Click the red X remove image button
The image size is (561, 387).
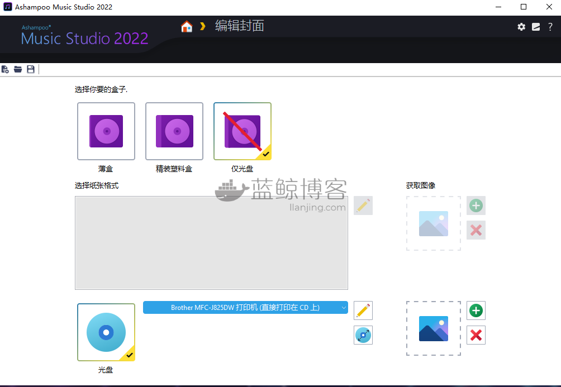coord(476,335)
